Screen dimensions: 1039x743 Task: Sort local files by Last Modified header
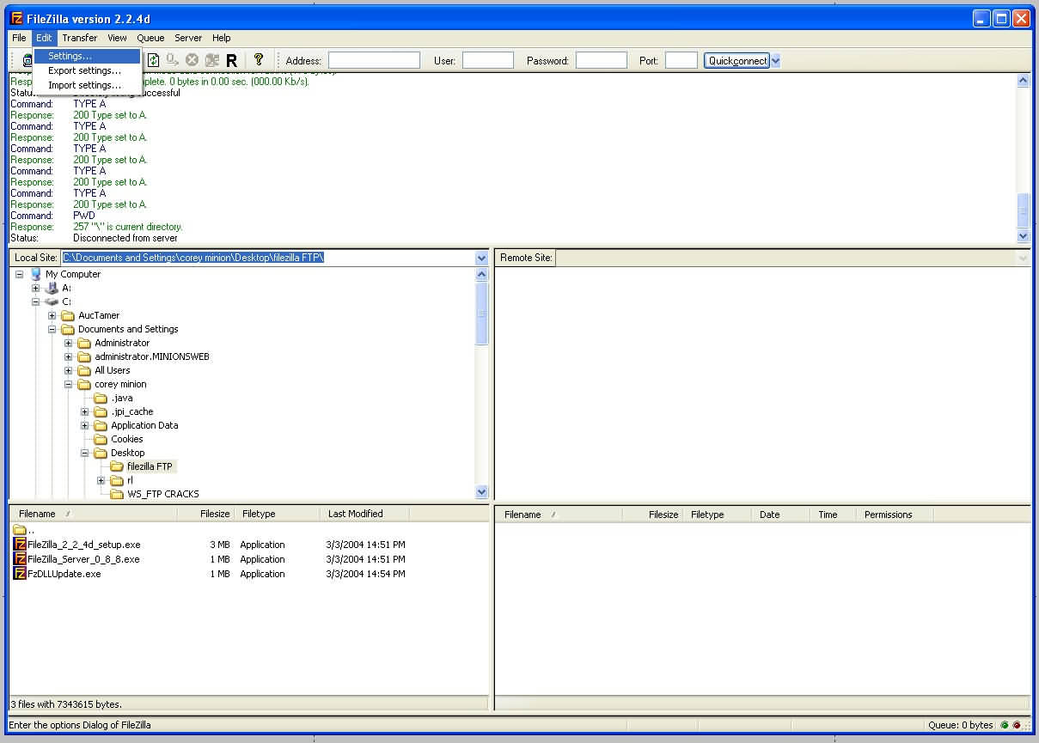click(365, 514)
